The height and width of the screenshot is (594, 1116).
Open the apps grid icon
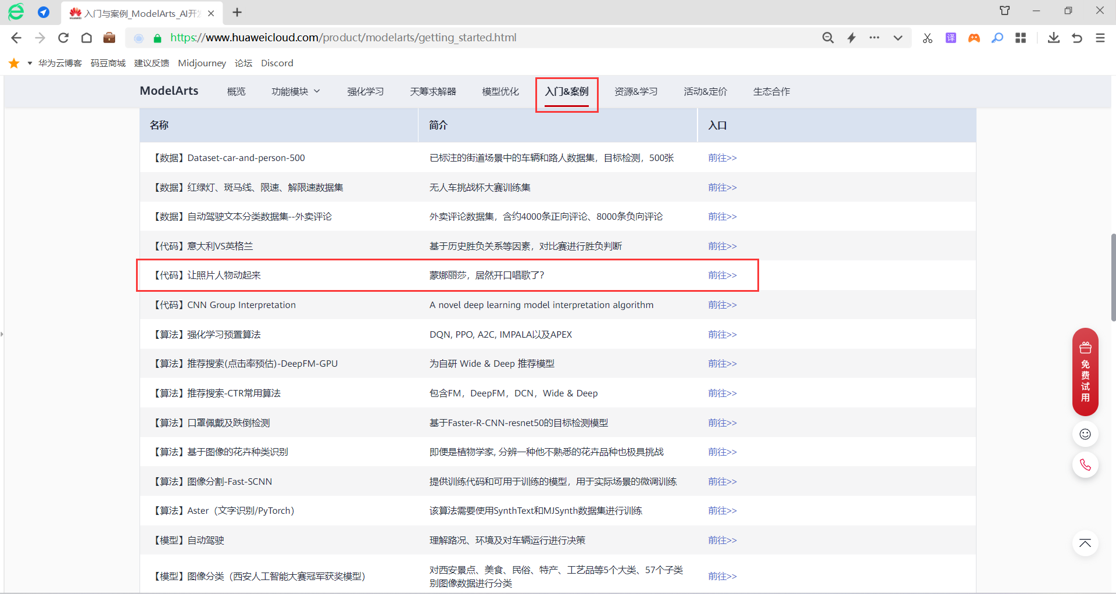pos(1021,38)
